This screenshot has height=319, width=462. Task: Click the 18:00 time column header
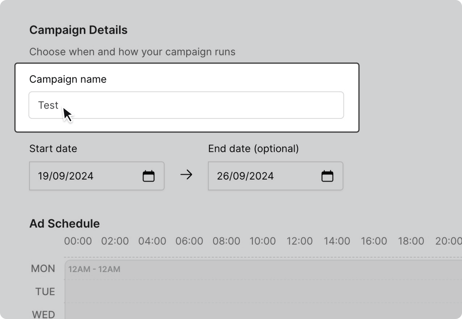pyautogui.click(x=411, y=241)
